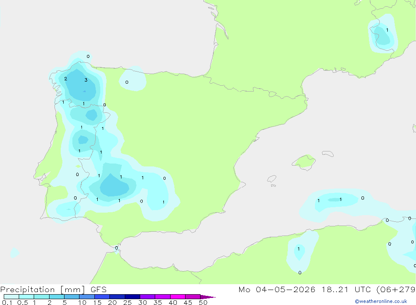
Task: Click the '0.1' legend scale label
Action: 7,303
